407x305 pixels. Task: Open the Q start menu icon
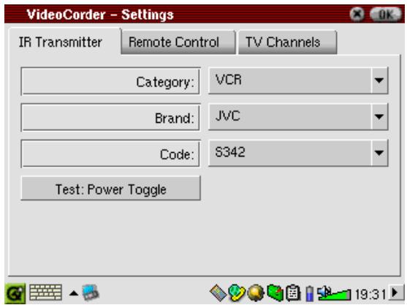[x=15, y=293]
